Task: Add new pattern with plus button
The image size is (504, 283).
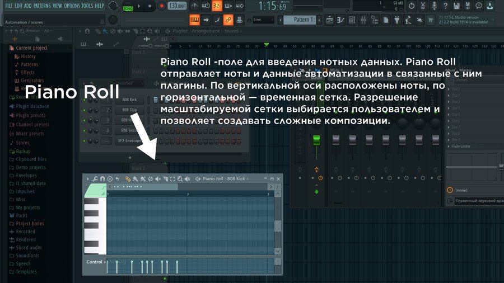Action: pyautogui.click(x=319, y=20)
